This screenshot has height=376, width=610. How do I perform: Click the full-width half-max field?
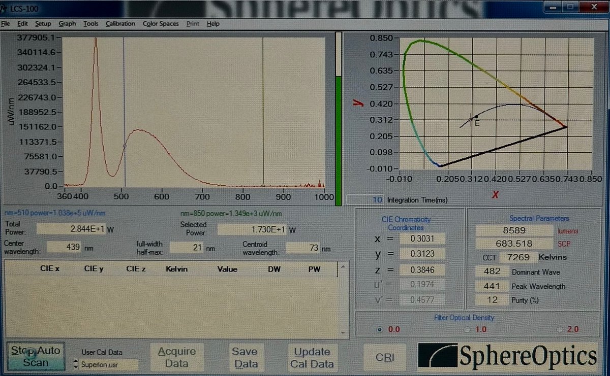[187, 248]
